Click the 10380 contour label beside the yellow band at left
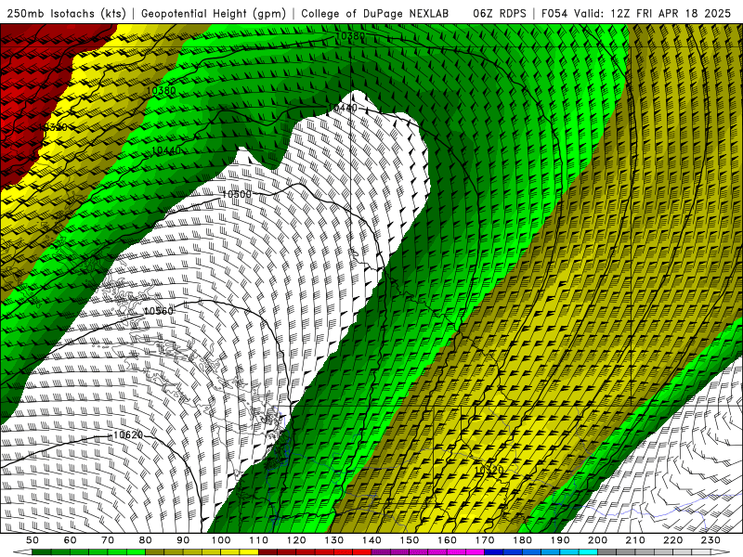The width and height of the screenshot is (743, 557). tap(161, 90)
